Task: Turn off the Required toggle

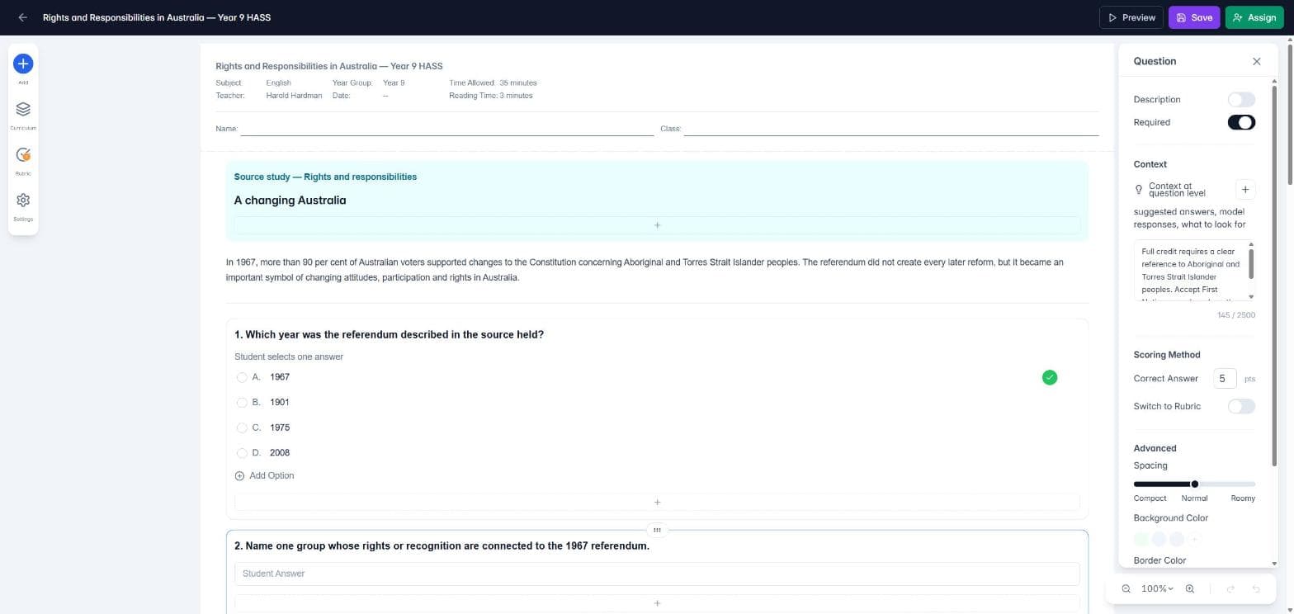Action: (1241, 122)
